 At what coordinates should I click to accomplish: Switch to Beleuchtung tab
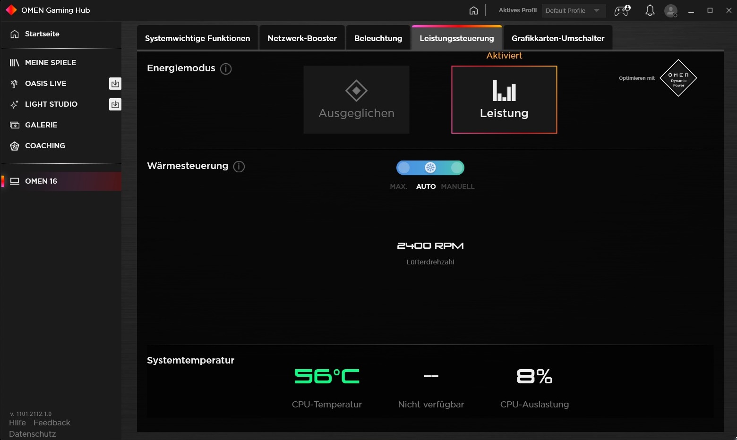click(378, 38)
